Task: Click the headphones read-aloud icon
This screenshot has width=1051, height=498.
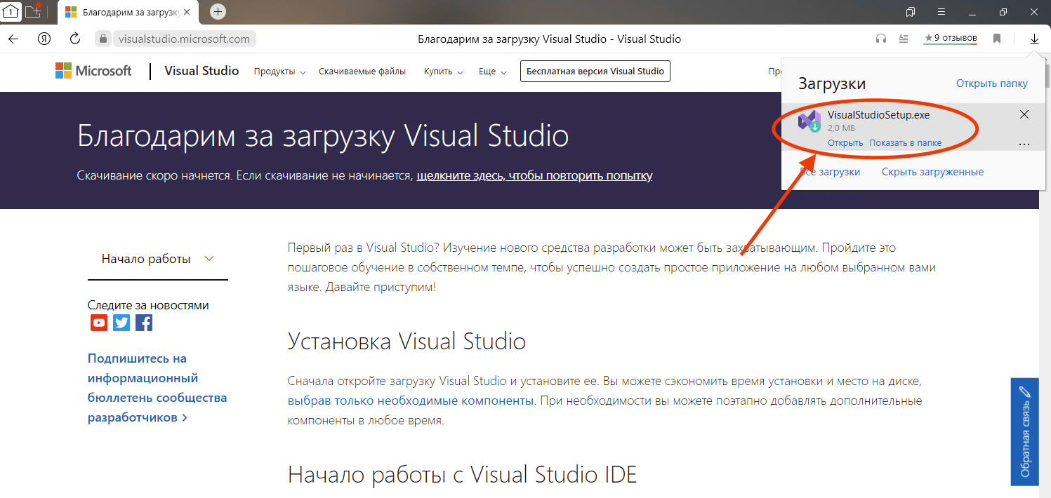Action: click(x=881, y=39)
